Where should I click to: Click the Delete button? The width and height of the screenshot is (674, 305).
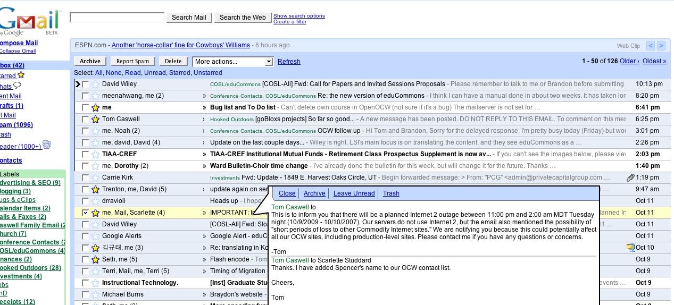[x=173, y=62]
